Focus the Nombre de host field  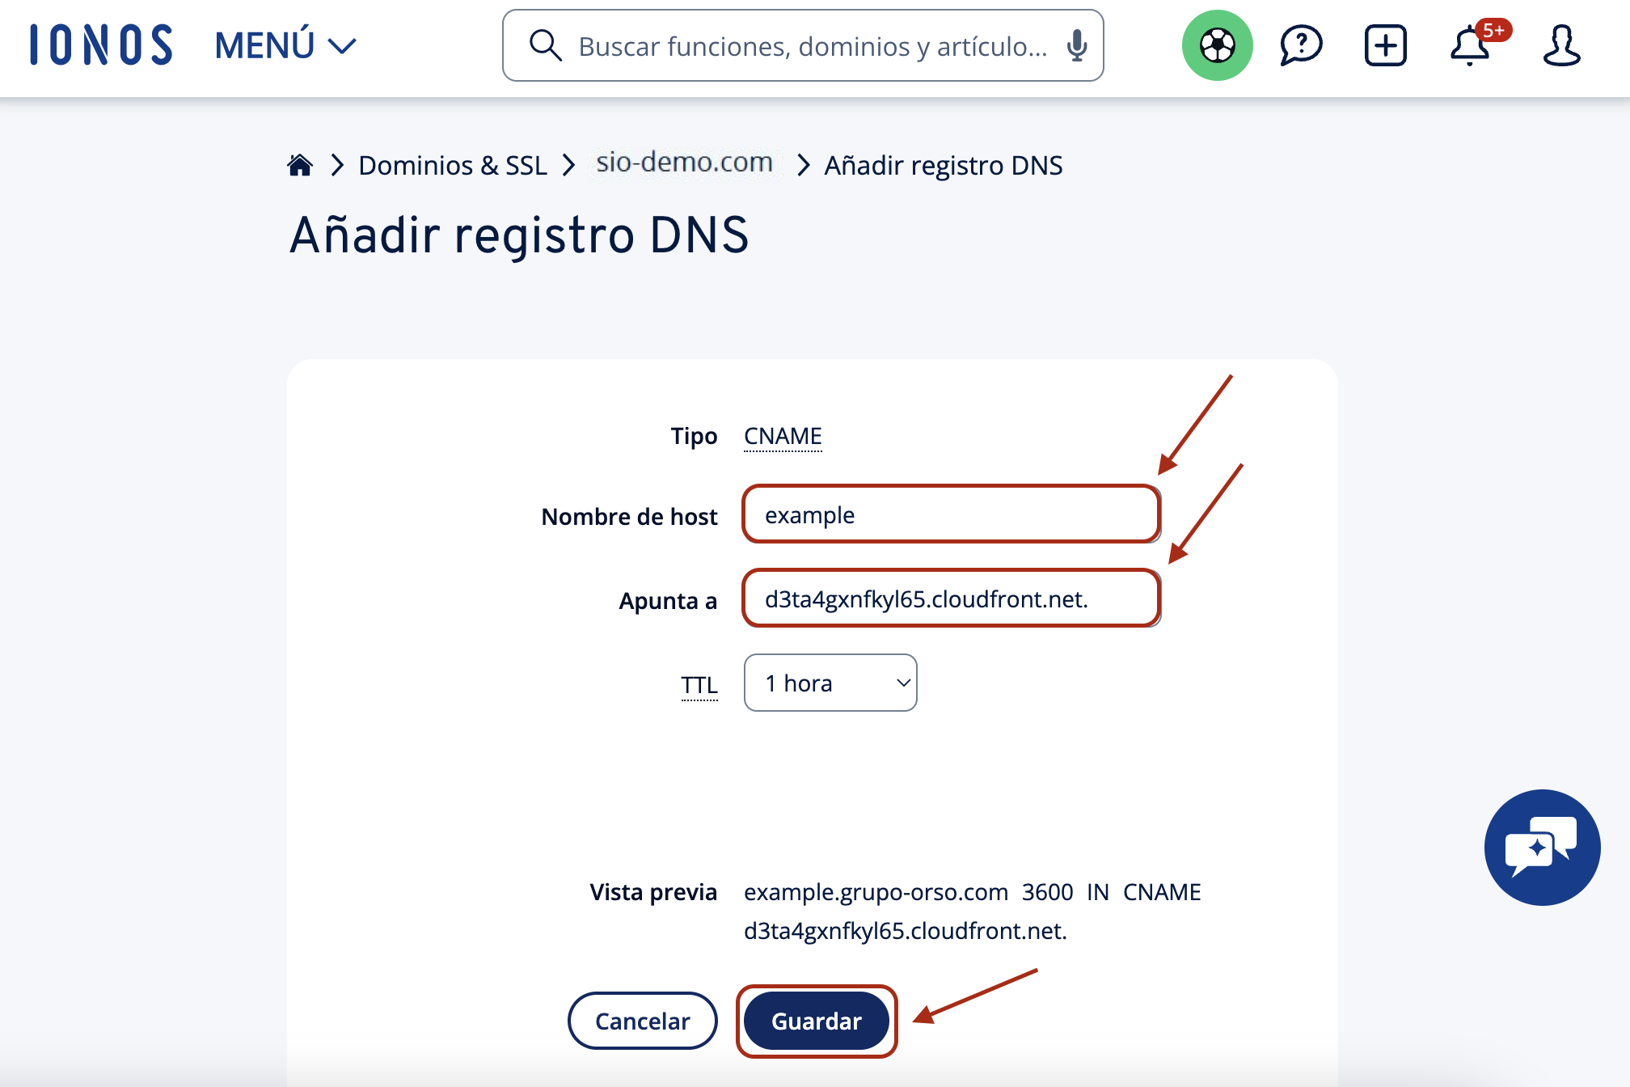[951, 514]
